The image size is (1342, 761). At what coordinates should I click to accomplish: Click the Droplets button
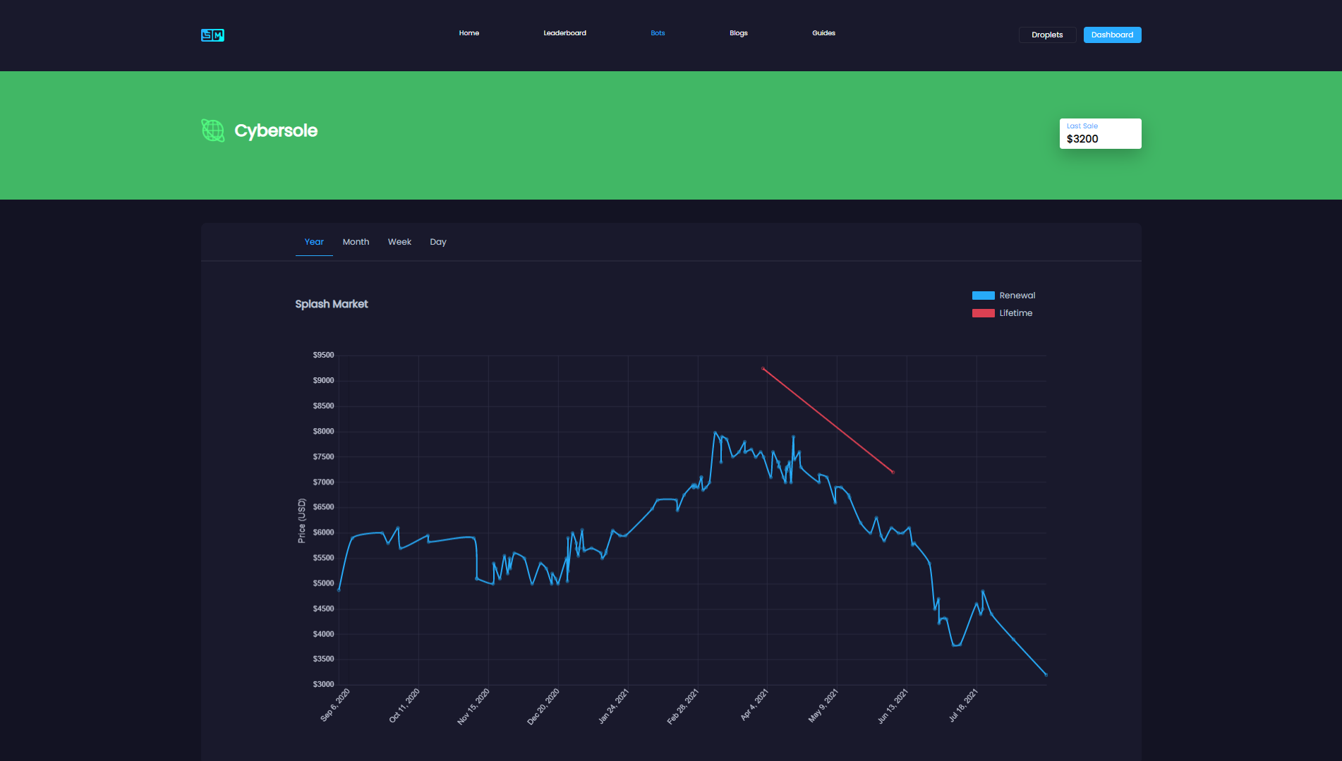(1046, 35)
